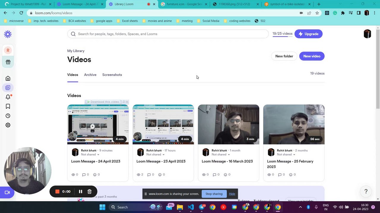Click the 19/25 videos usage indicator

282,34
